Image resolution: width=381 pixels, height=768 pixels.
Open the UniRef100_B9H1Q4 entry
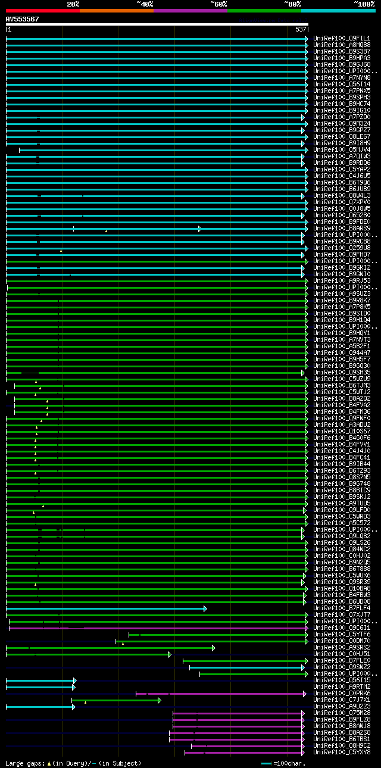coord(342,320)
